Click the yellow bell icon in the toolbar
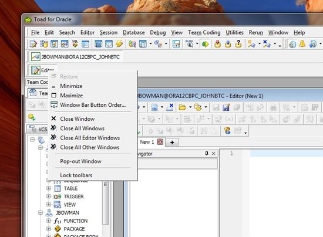This screenshot has width=323, height=237. 302,44
